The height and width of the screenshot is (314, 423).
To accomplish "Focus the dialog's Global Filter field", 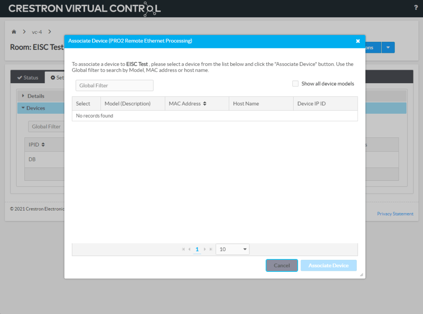I will 114,86.
